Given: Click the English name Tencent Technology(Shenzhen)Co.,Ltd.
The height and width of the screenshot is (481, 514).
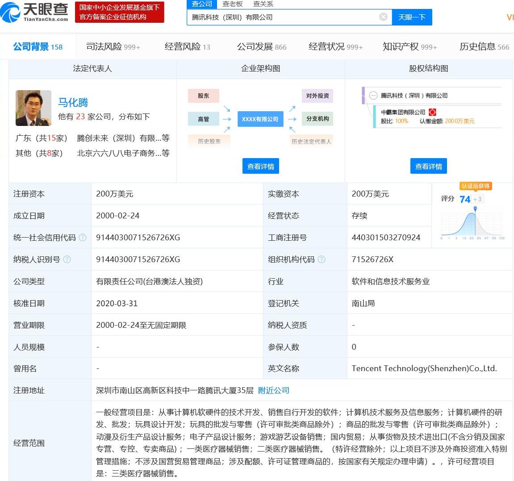Looking at the screenshot, I should pos(424,368).
